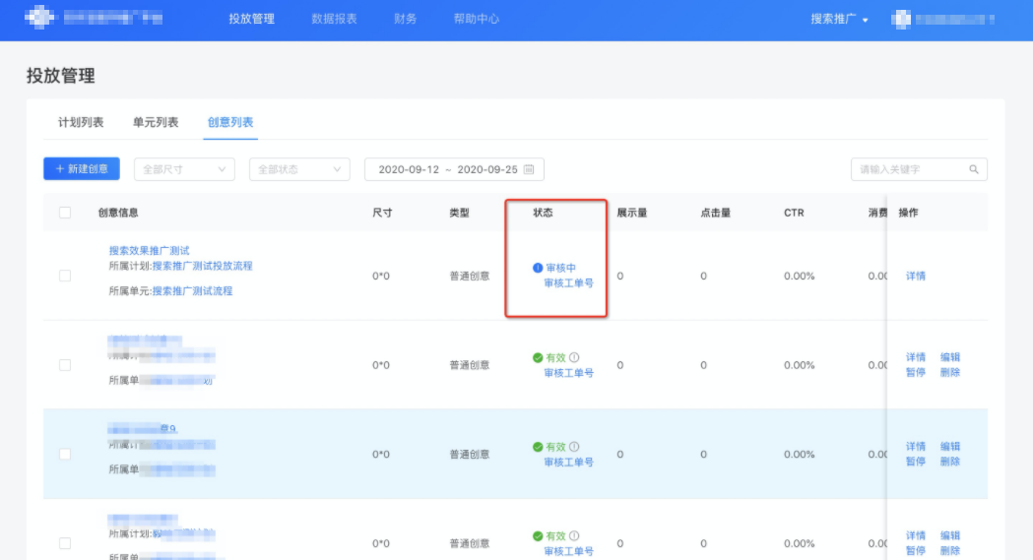This screenshot has width=1033, height=560.
Task: Check the box for the second creative row
Action: click(x=65, y=365)
